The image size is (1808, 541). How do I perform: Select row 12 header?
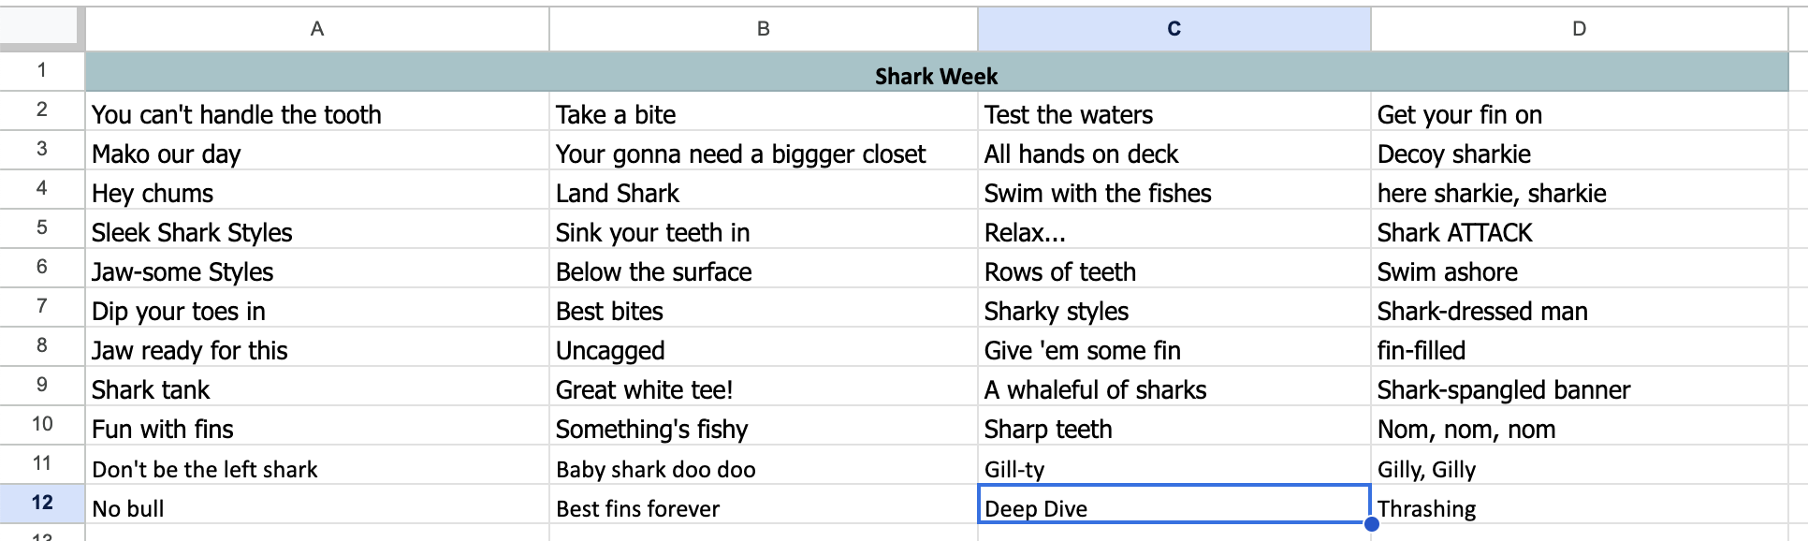[x=42, y=503]
